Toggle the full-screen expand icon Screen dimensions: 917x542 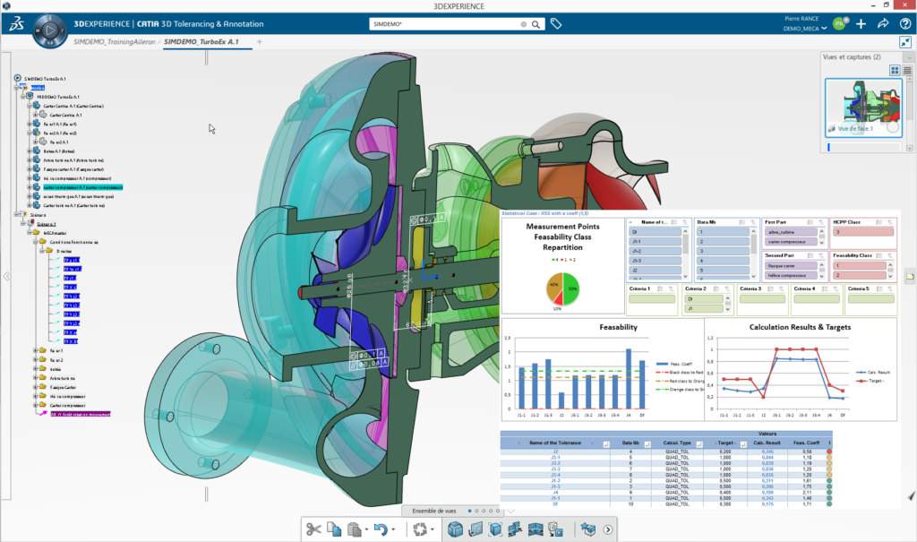click(x=905, y=42)
